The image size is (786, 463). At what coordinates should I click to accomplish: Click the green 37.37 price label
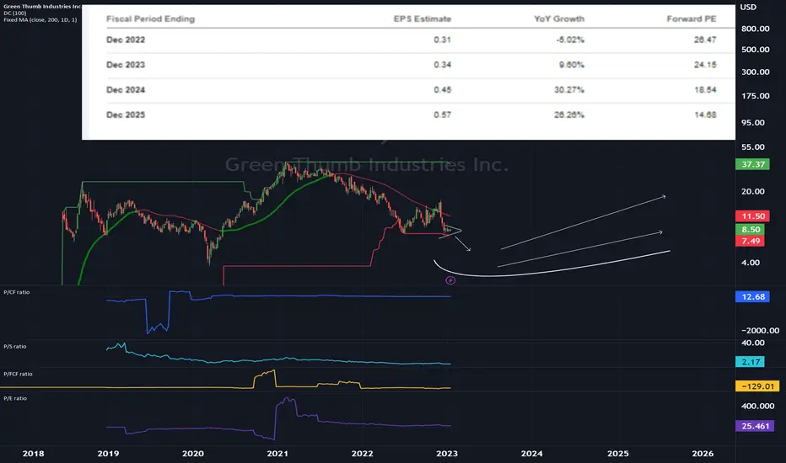tap(752, 164)
